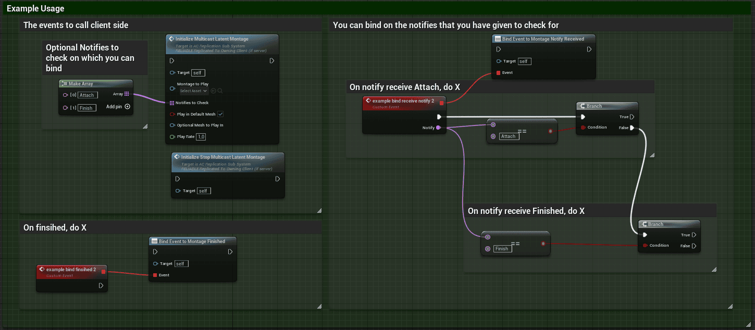Click the Event pin of Bind Event to Montage Finished
This screenshot has height=330, width=755.
[155, 275]
